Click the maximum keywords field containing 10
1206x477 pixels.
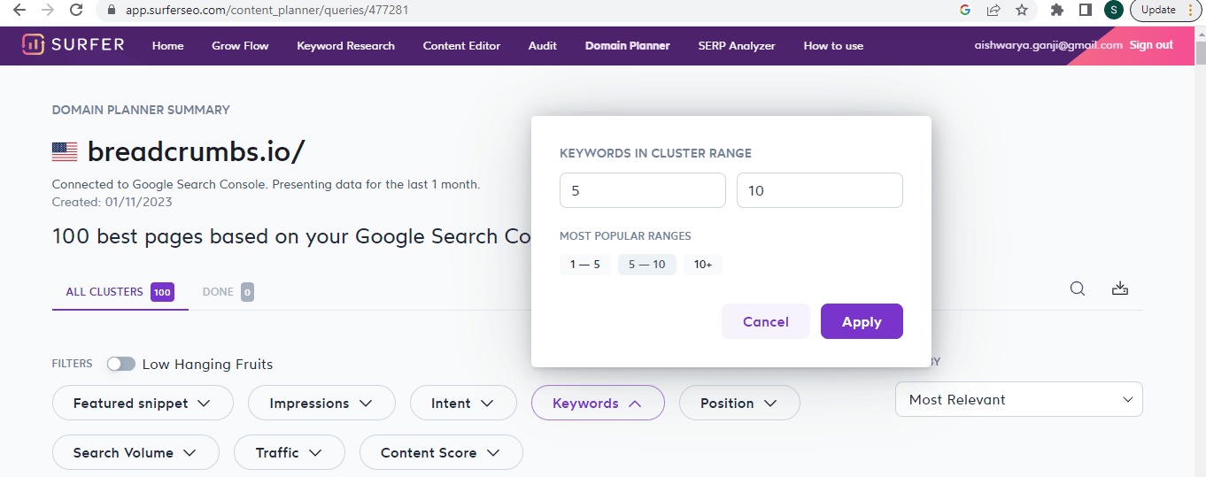coord(820,190)
